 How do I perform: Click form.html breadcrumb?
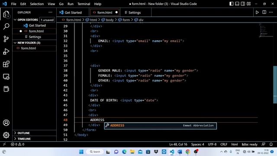[x=71, y=20]
